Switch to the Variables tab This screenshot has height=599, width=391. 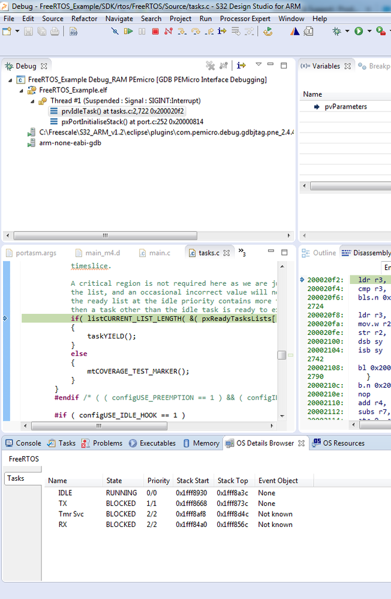tap(326, 66)
